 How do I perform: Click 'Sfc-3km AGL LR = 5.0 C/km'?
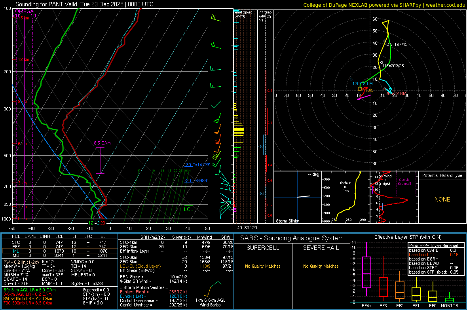click(x=30, y=290)
